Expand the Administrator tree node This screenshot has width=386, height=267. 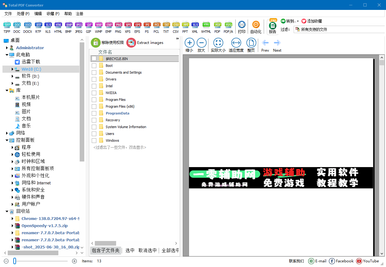tap(7, 48)
